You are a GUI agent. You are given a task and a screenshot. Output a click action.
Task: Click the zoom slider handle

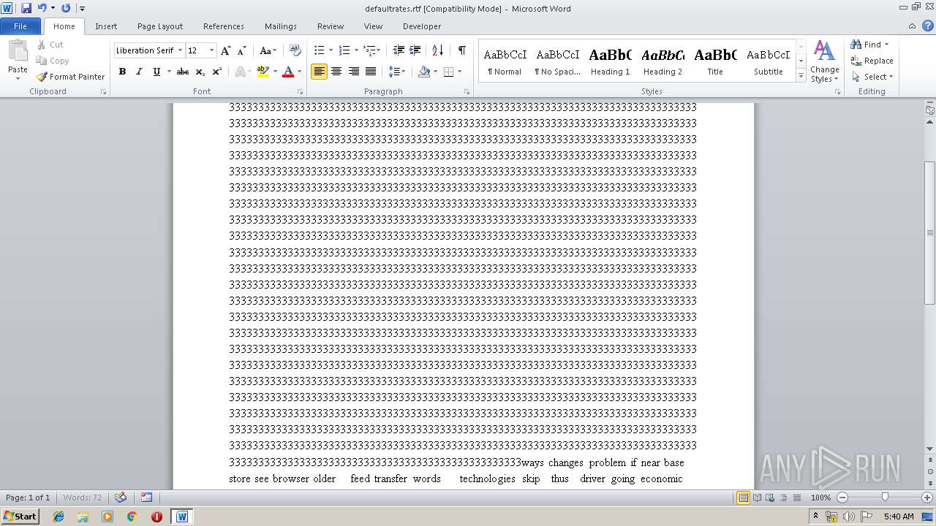885,498
